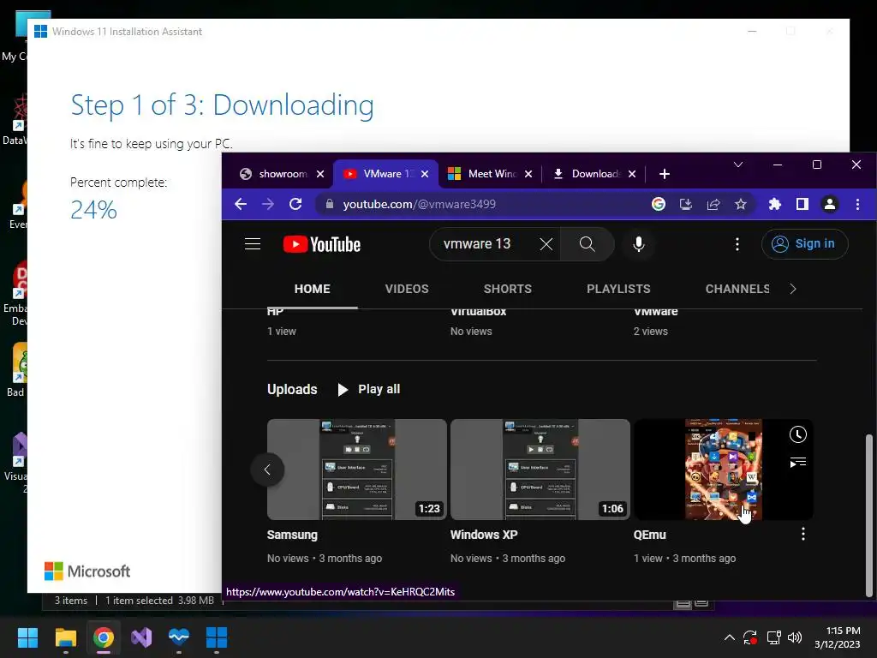Image resolution: width=877 pixels, height=658 pixels.
Task: Open the QEmu video title link
Action: [x=649, y=535]
